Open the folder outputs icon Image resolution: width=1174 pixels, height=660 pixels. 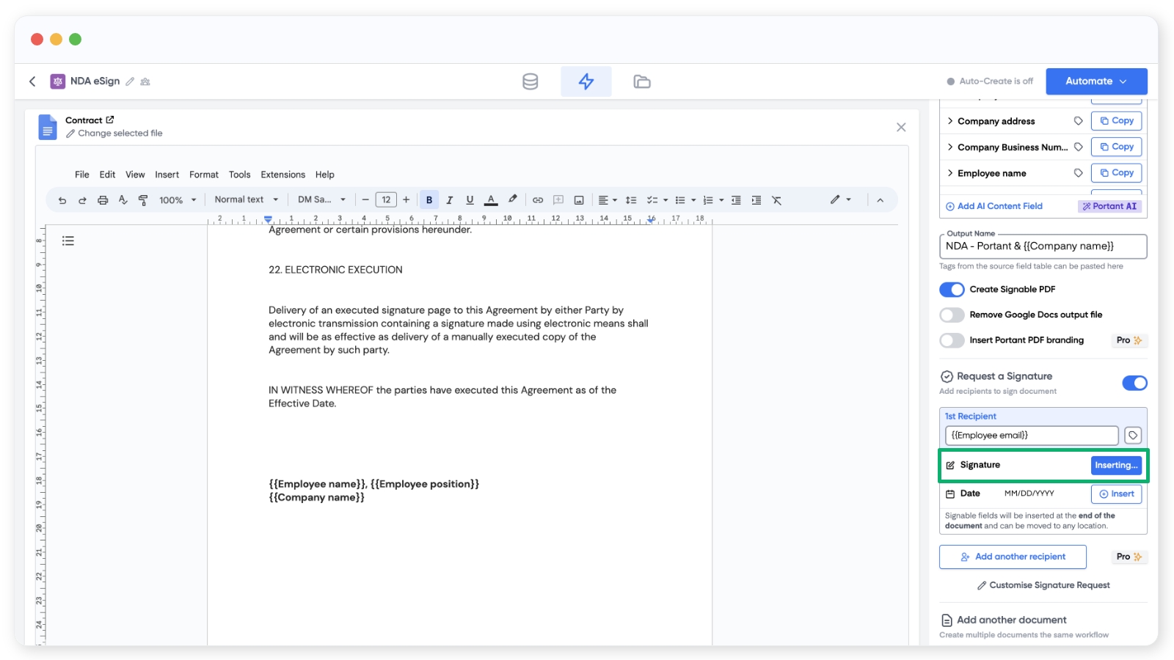641,81
